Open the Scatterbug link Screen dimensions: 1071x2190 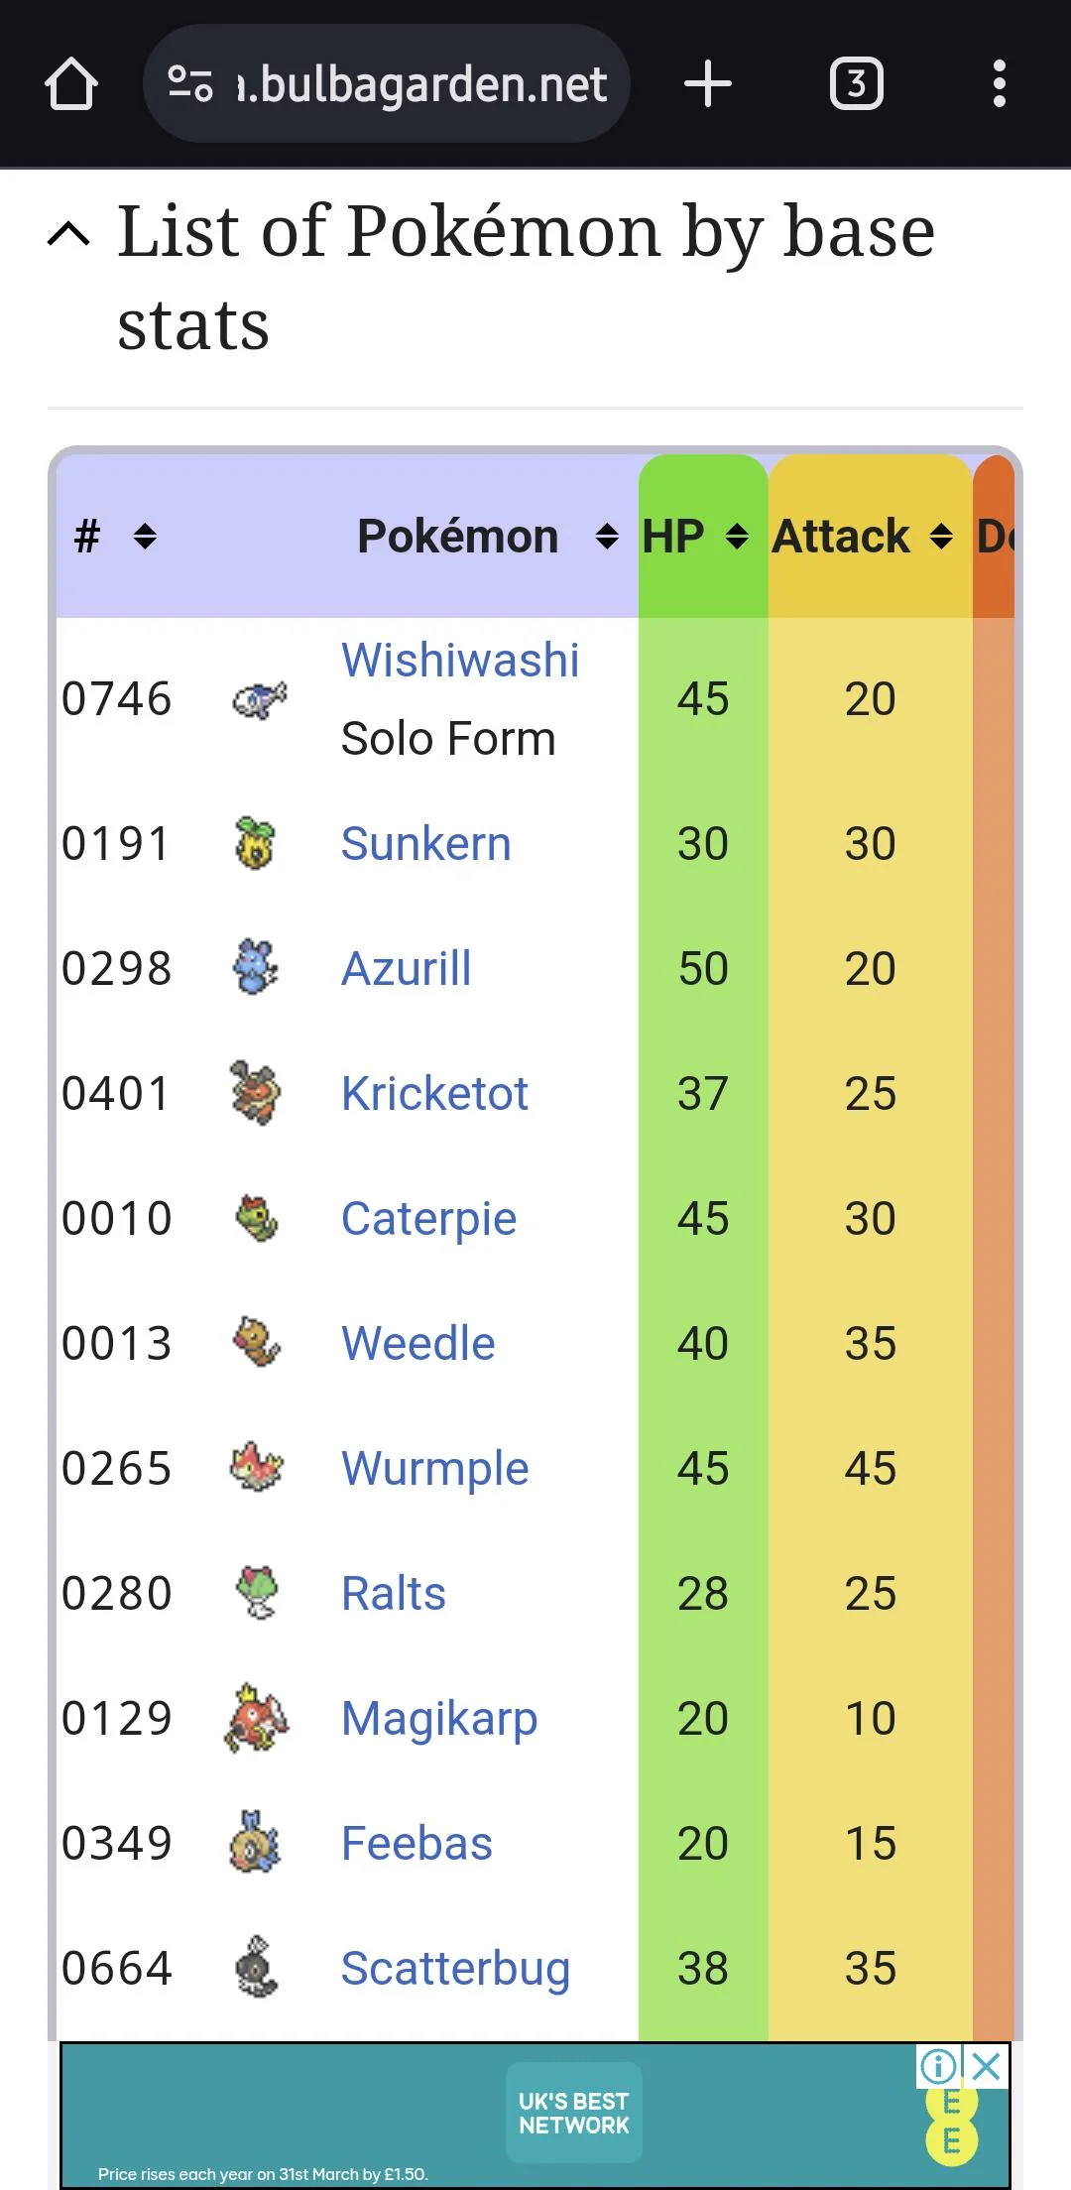tap(455, 1969)
